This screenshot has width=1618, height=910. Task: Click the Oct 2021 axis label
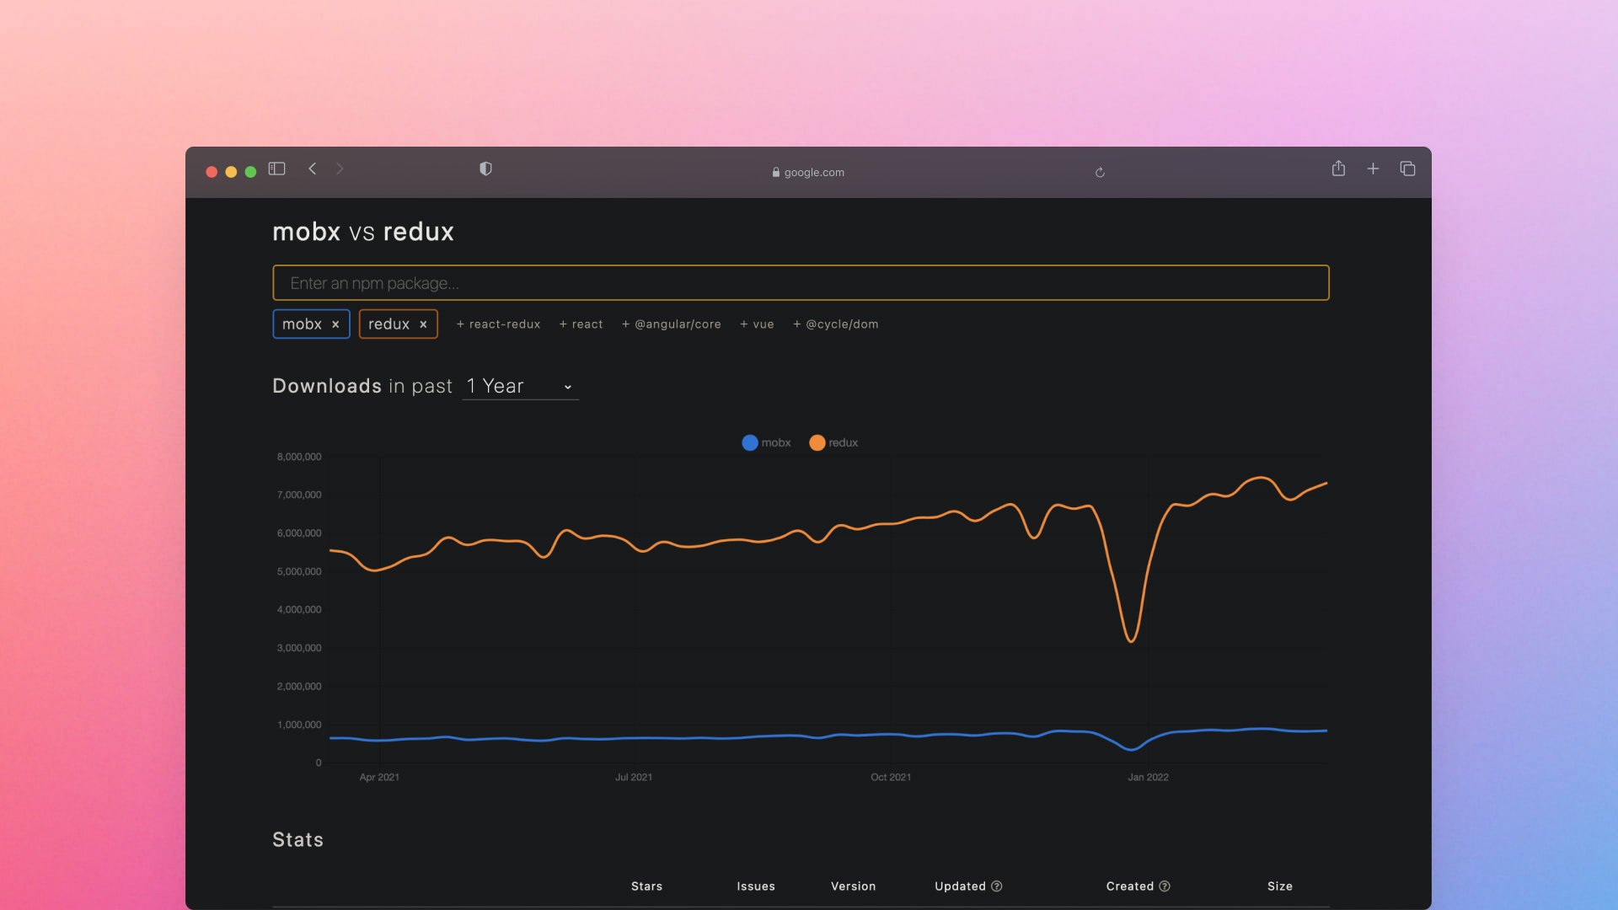point(891,777)
